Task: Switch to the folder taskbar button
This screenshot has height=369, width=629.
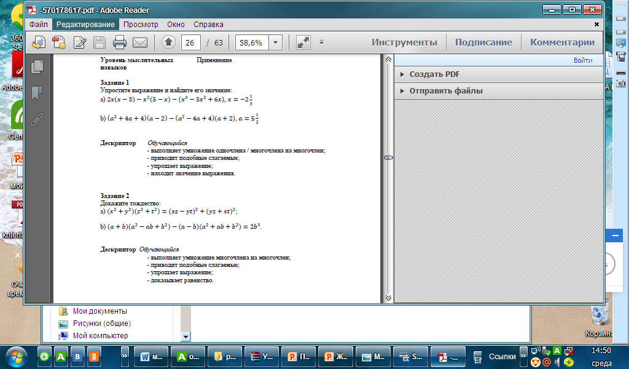Action: 225,357
